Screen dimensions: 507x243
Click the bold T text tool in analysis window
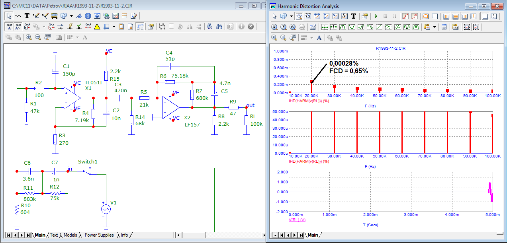(353, 16)
